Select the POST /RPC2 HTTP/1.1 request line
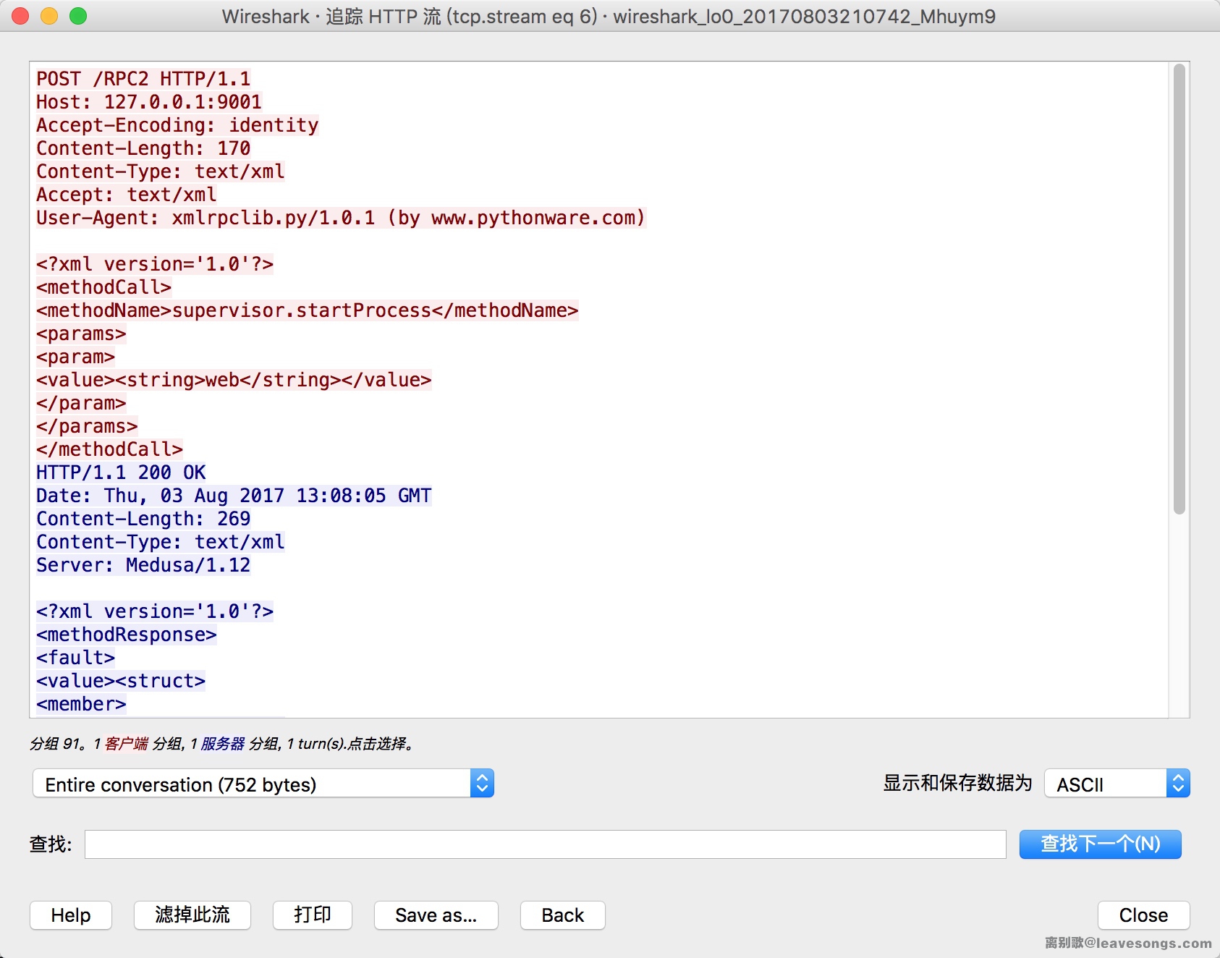The image size is (1220, 958). point(143,79)
